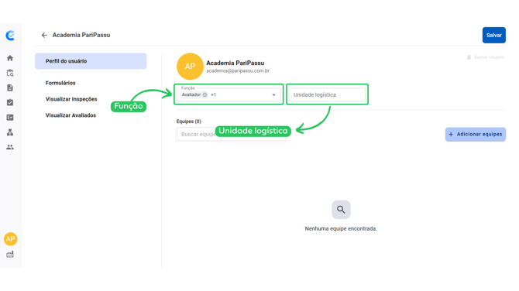The image size is (519, 291).
Task: Click Adicionar equipes button
Action: point(476,134)
